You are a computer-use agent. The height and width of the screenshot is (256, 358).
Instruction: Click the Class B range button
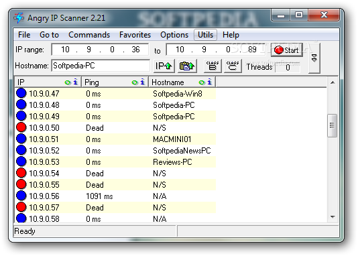click(213, 66)
